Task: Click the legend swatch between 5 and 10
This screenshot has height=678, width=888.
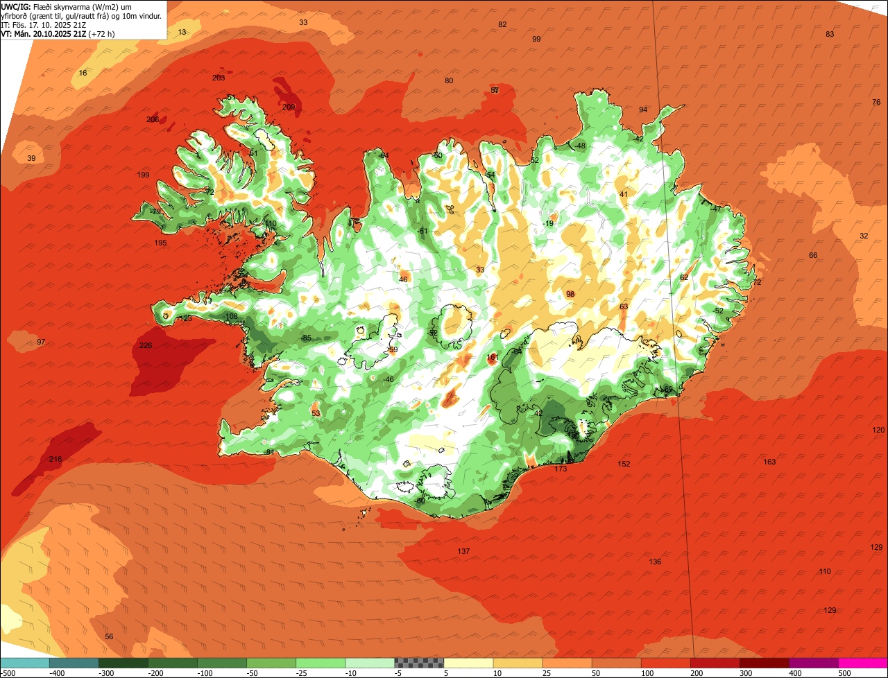Action: coord(468,663)
